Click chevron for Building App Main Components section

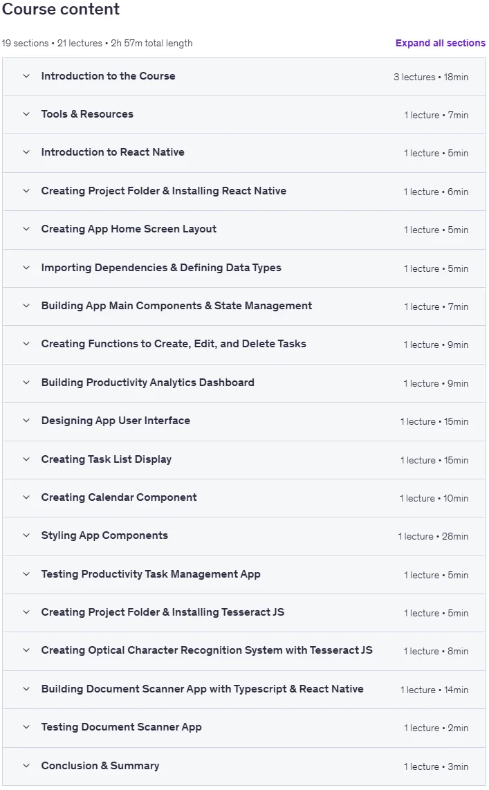click(26, 306)
